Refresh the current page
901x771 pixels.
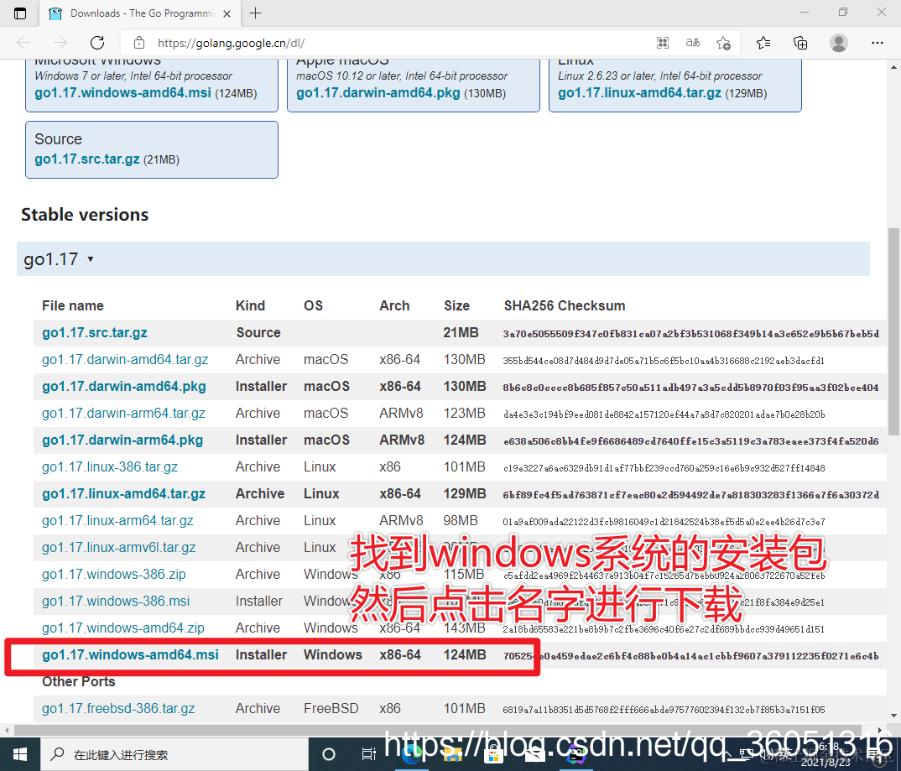(x=97, y=43)
